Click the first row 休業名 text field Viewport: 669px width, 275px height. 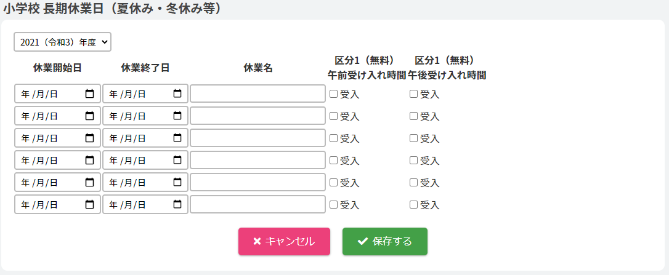click(x=257, y=94)
